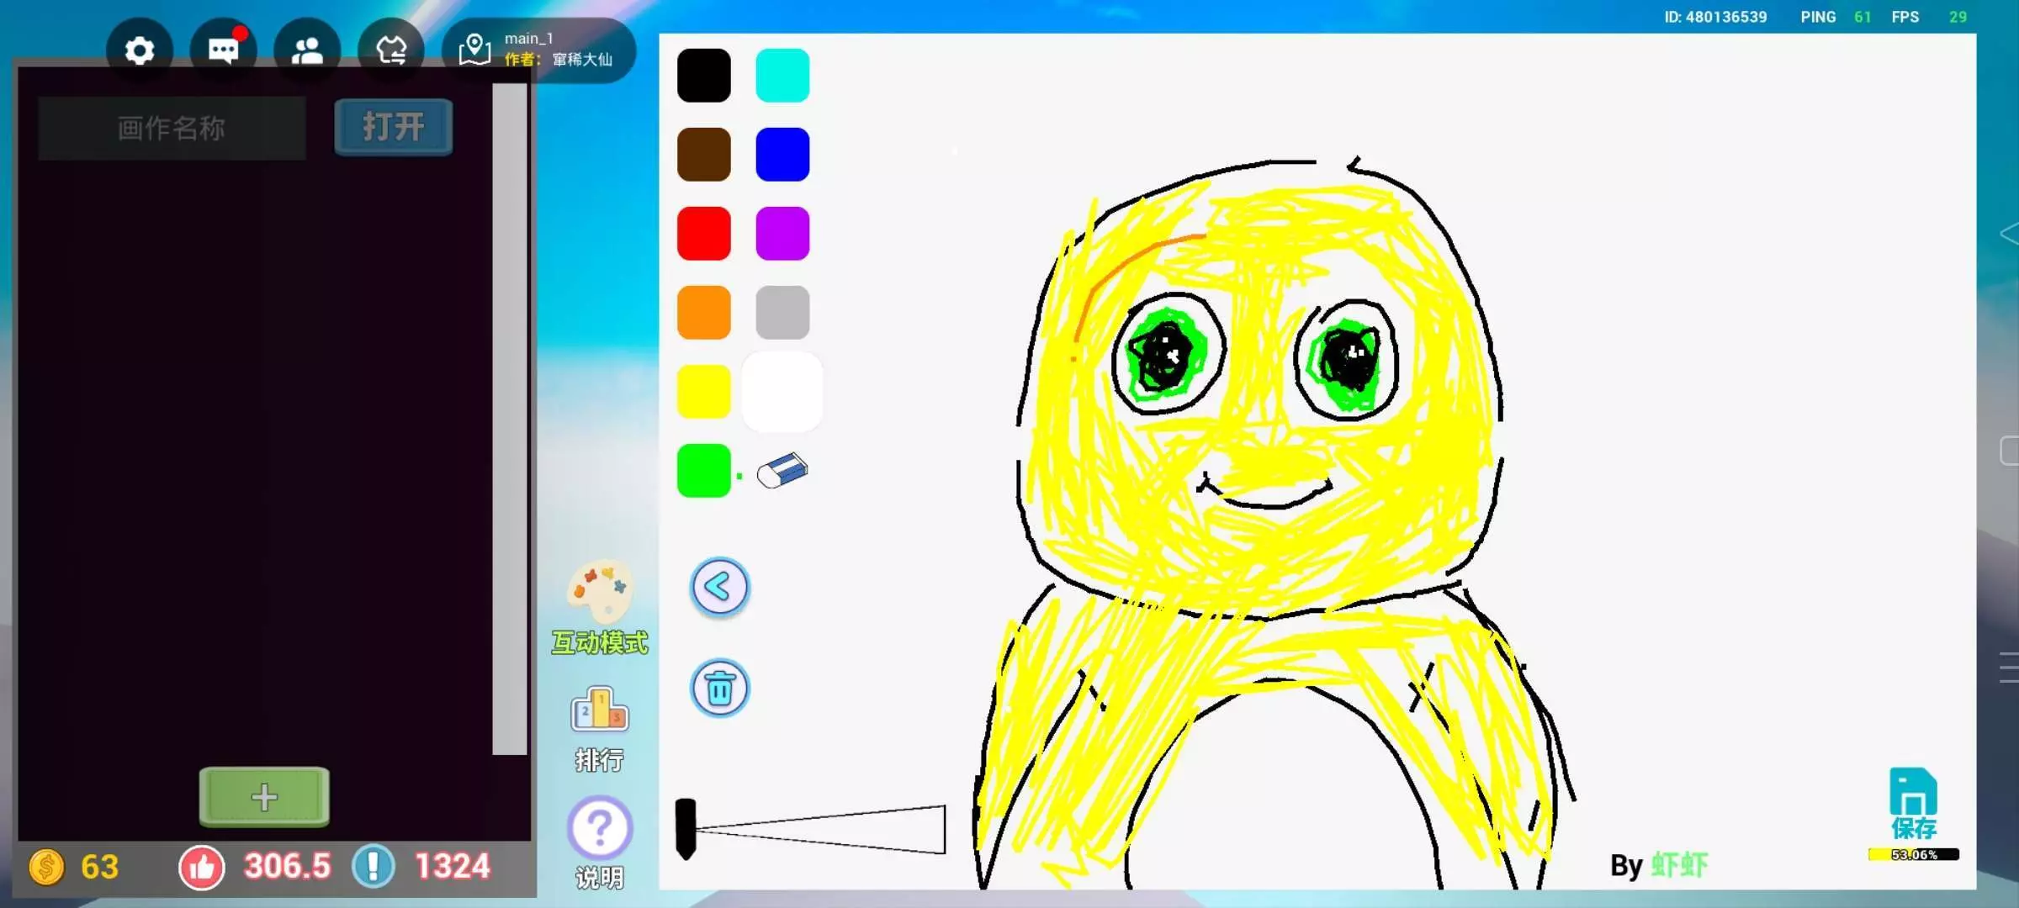Open the friends list icon
Screen dimensions: 2019x908
pos(307,50)
